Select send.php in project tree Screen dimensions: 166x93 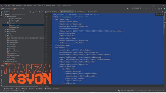[x=11, y=60]
